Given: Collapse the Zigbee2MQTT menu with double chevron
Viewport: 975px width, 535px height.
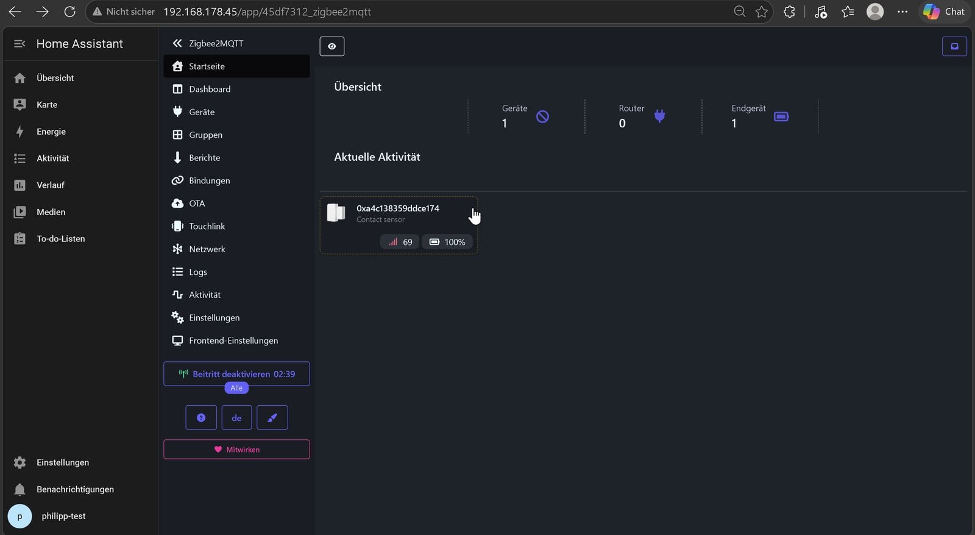Looking at the screenshot, I should coord(177,43).
